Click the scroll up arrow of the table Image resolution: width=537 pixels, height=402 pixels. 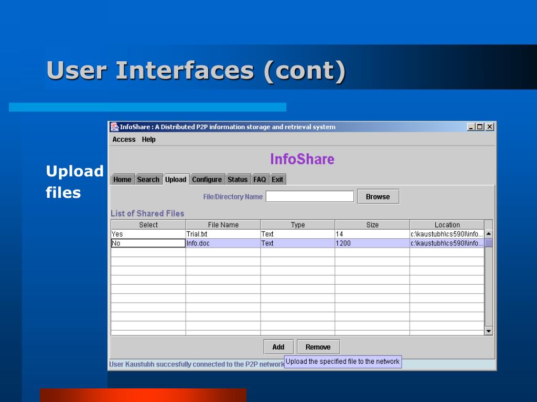click(x=489, y=234)
